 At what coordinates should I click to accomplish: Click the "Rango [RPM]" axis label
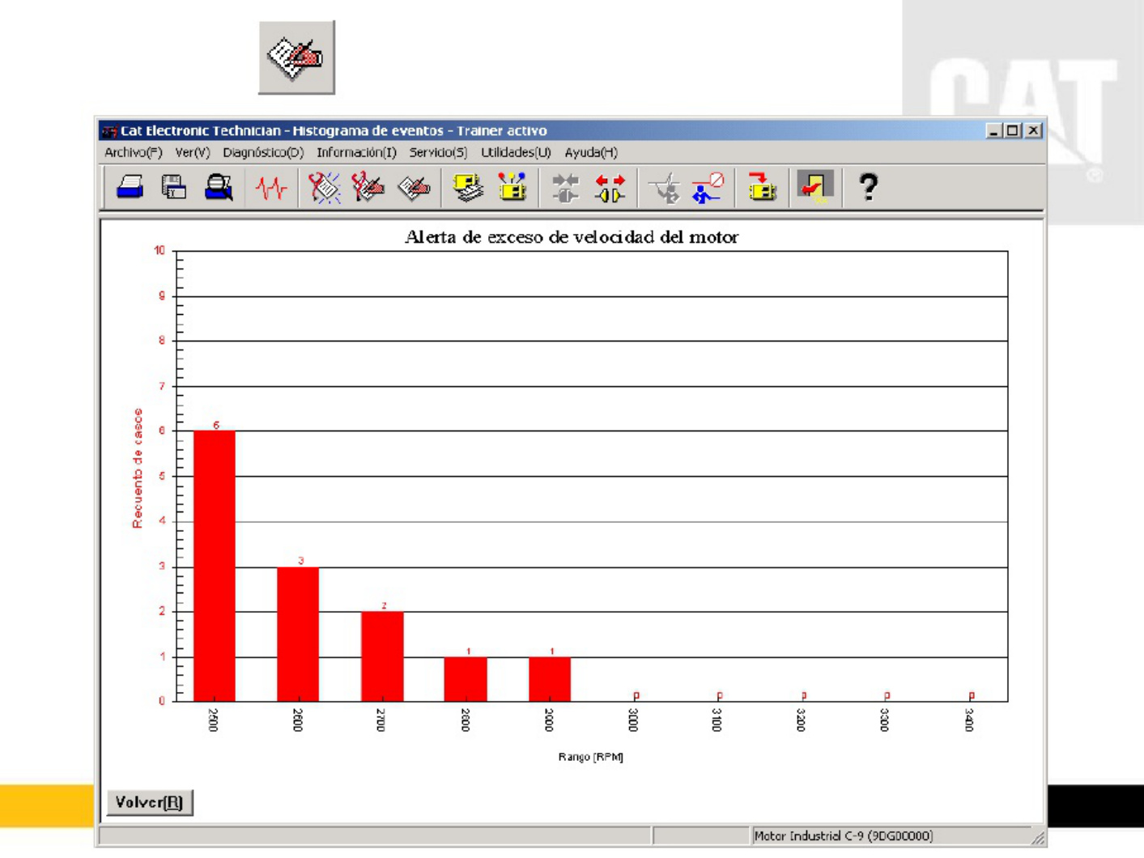[x=591, y=757]
